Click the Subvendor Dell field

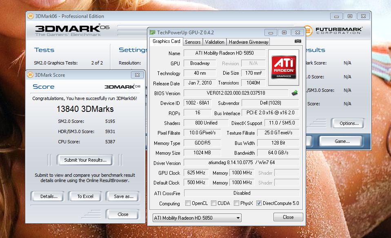tap(270, 103)
